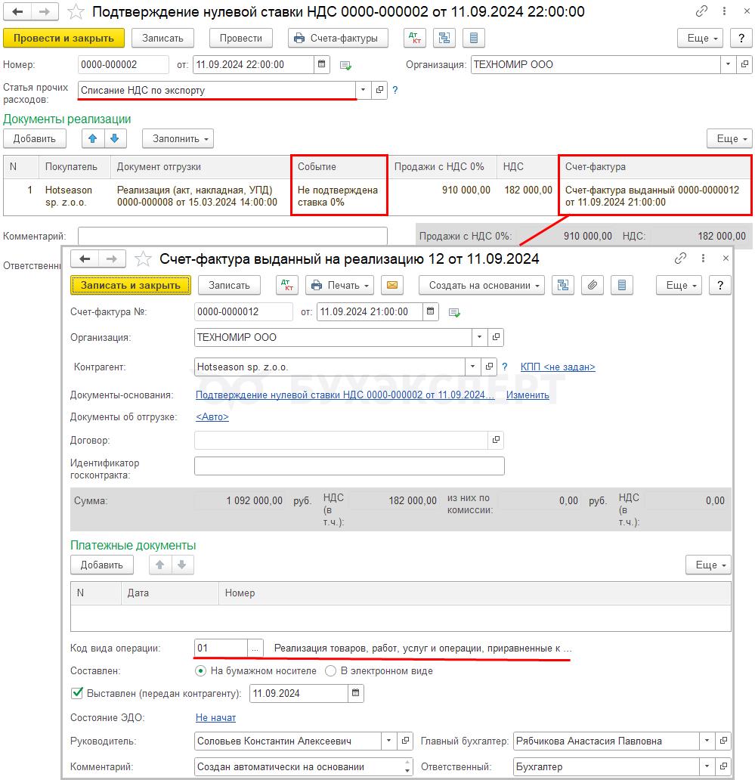This screenshot has width=755, height=780.
Task: Toggle Выставлен (передан контрагенту) checkbox
Action: tap(77, 693)
